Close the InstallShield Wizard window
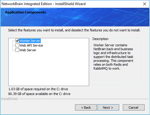The height and width of the screenshot is (115, 150). coord(145,4)
